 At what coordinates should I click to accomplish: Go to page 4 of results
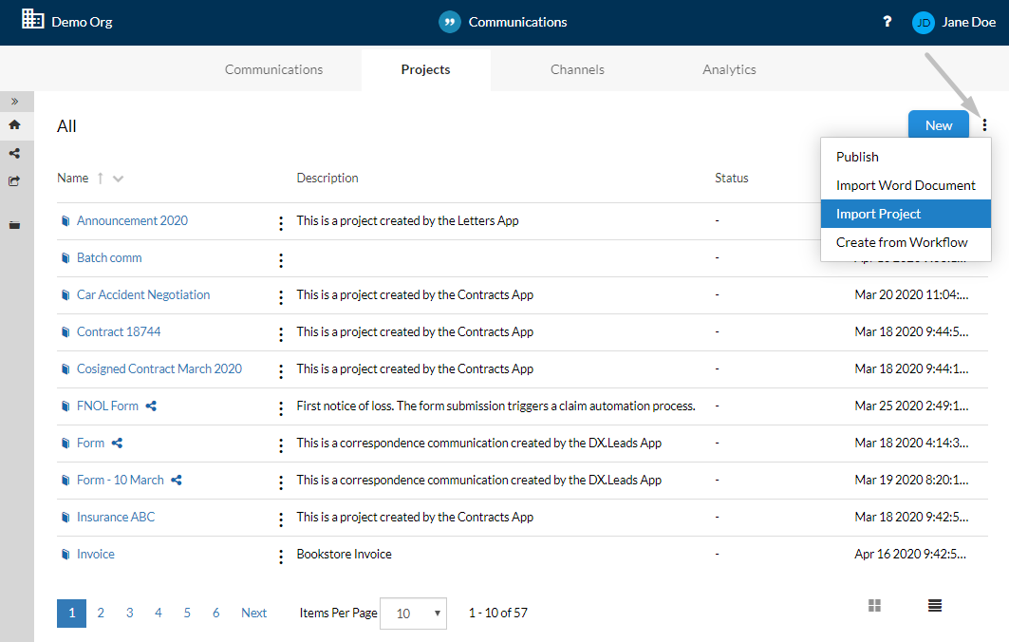pos(159,613)
